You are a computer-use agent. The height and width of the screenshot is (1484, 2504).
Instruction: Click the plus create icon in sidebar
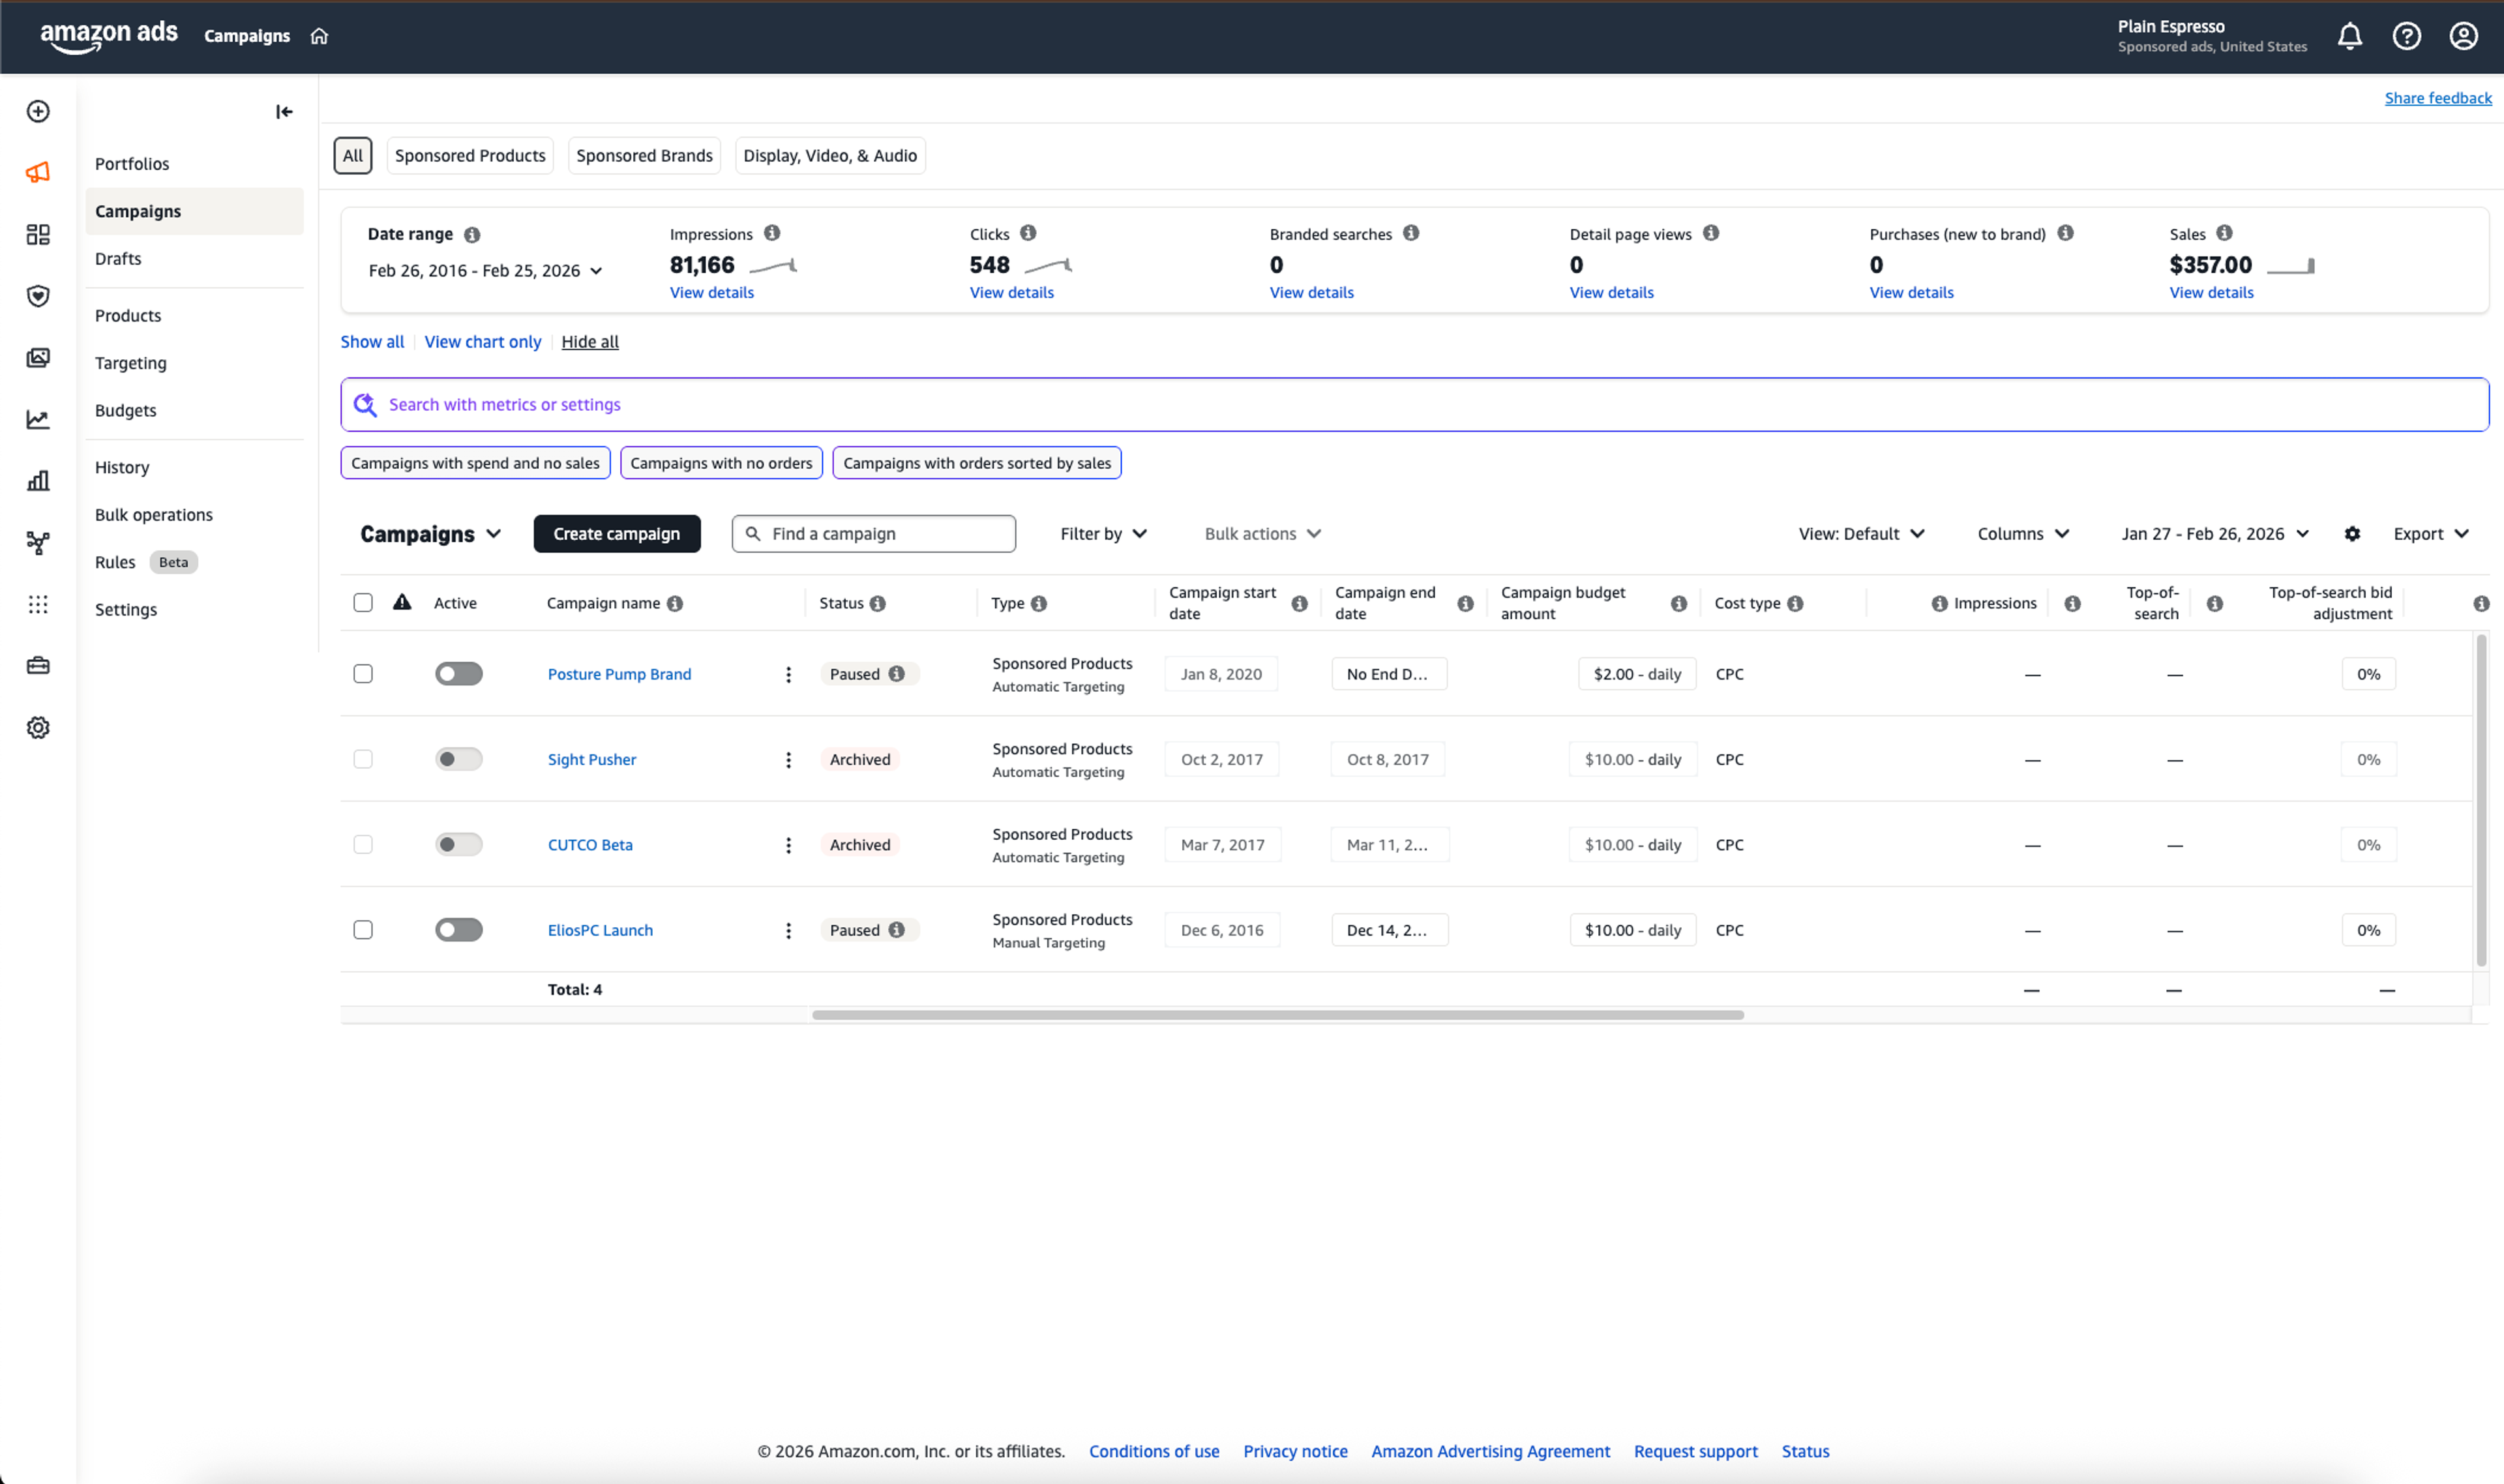38,111
